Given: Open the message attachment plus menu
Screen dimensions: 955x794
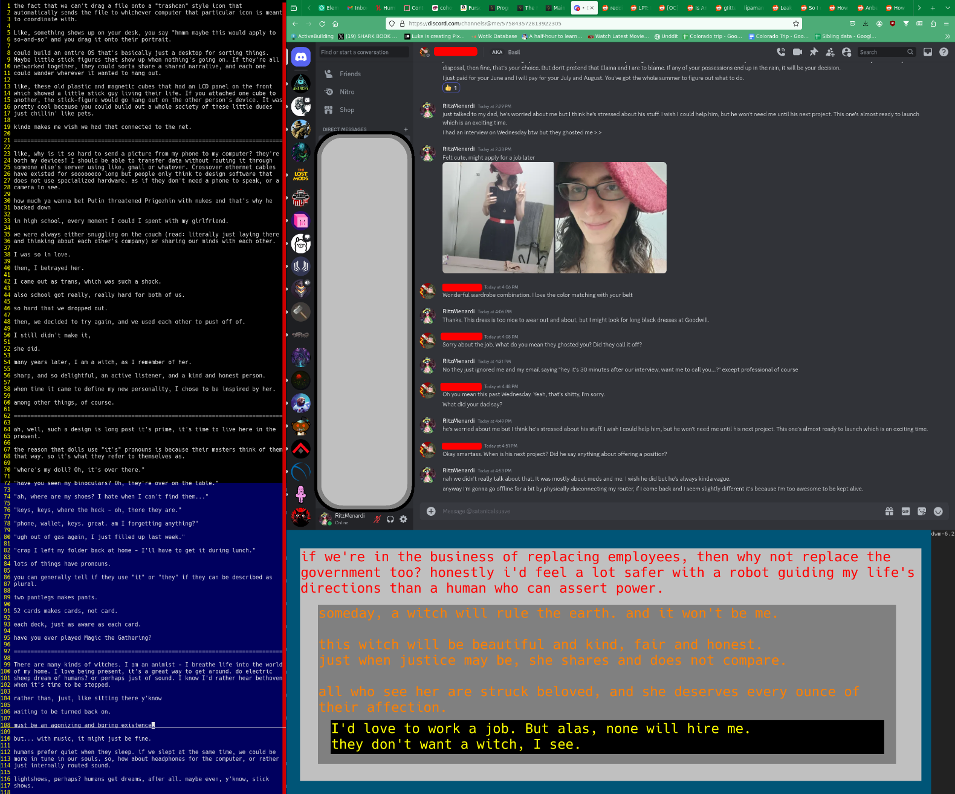Looking at the screenshot, I should tap(431, 511).
